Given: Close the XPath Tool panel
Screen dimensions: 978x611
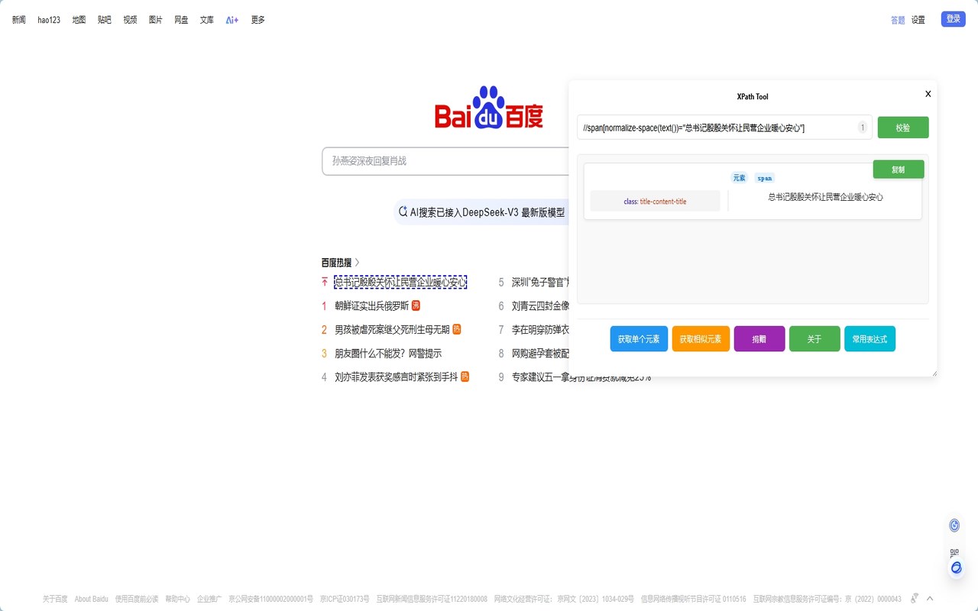Looking at the screenshot, I should [928, 94].
